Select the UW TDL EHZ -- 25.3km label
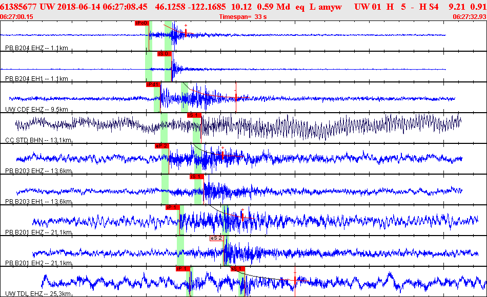487x297 pixels. click(x=36, y=294)
